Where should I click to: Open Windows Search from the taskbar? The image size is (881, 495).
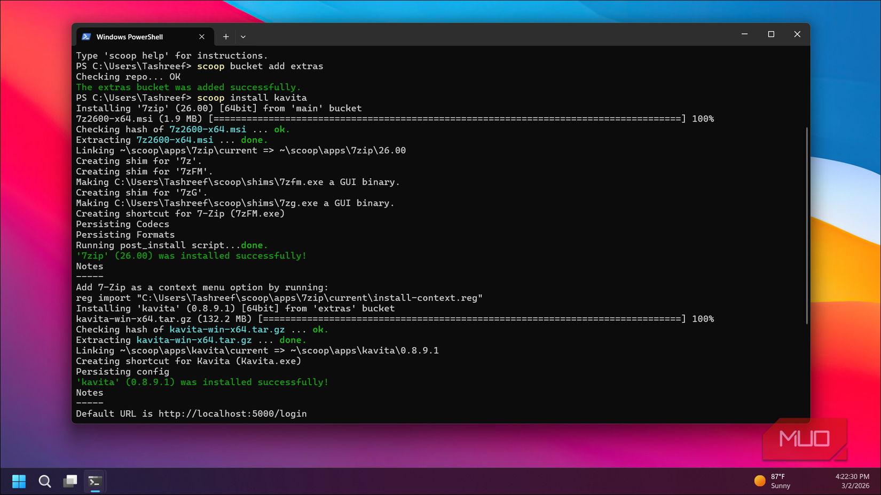pos(45,481)
